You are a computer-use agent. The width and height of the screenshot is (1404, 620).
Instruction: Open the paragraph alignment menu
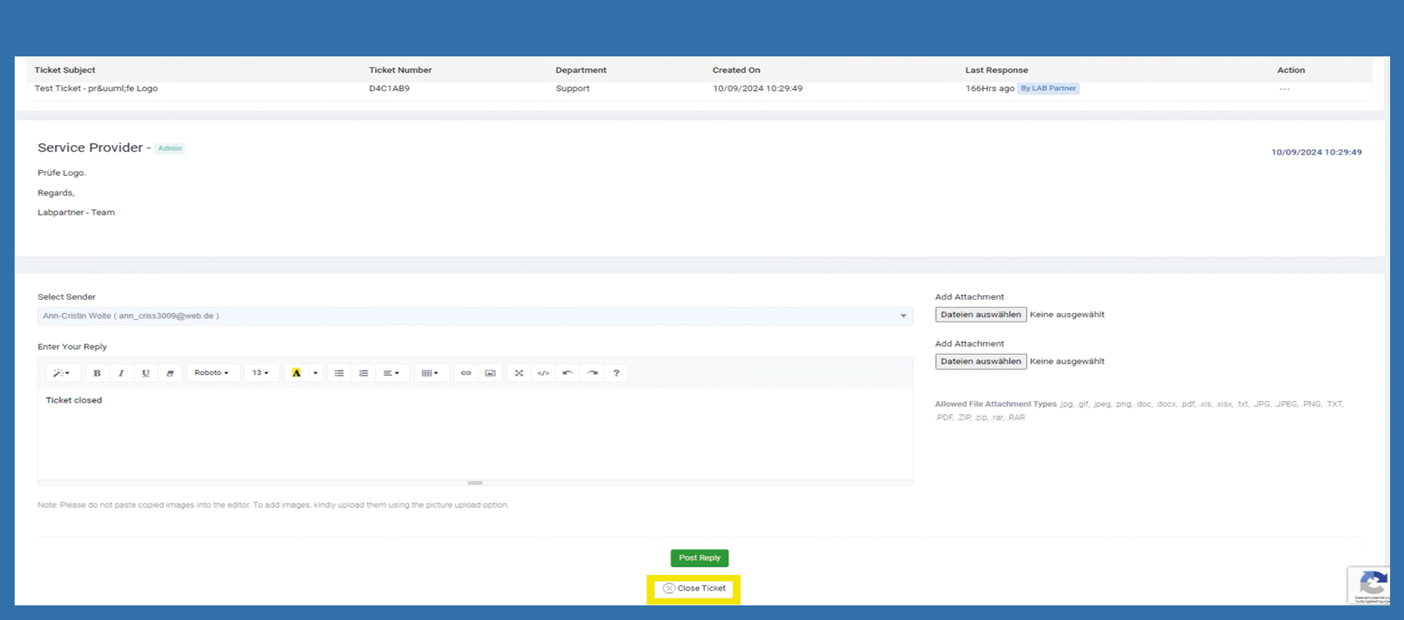tap(391, 373)
